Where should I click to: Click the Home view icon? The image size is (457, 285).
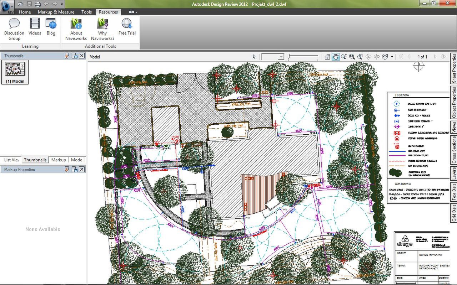click(327, 57)
